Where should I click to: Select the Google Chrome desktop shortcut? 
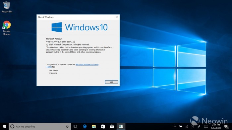[x=7, y=28]
